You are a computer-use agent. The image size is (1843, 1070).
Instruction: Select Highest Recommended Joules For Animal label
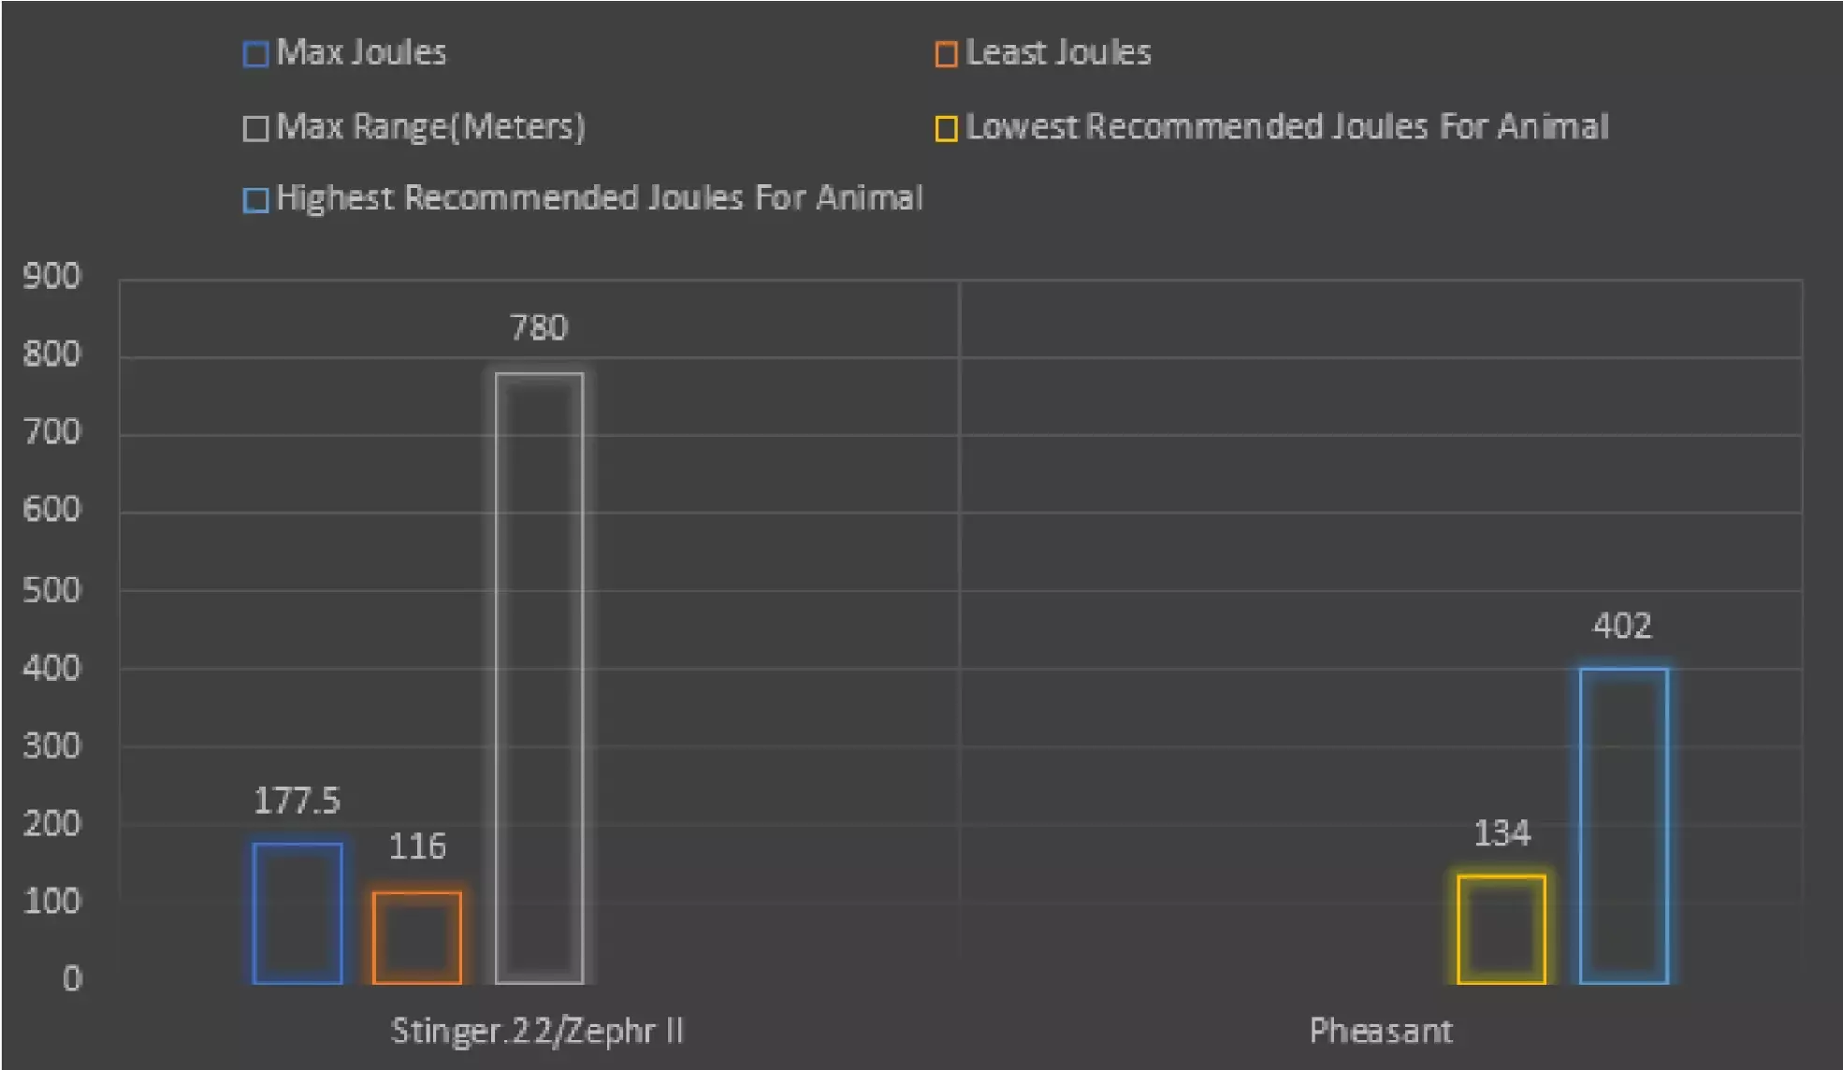[600, 198]
